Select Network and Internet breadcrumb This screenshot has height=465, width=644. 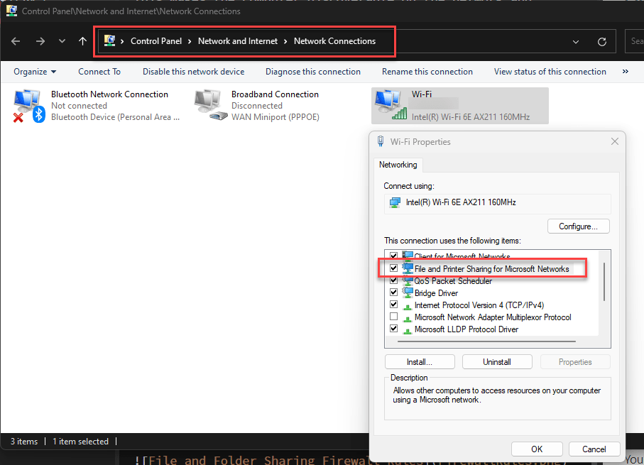tap(238, 41)
